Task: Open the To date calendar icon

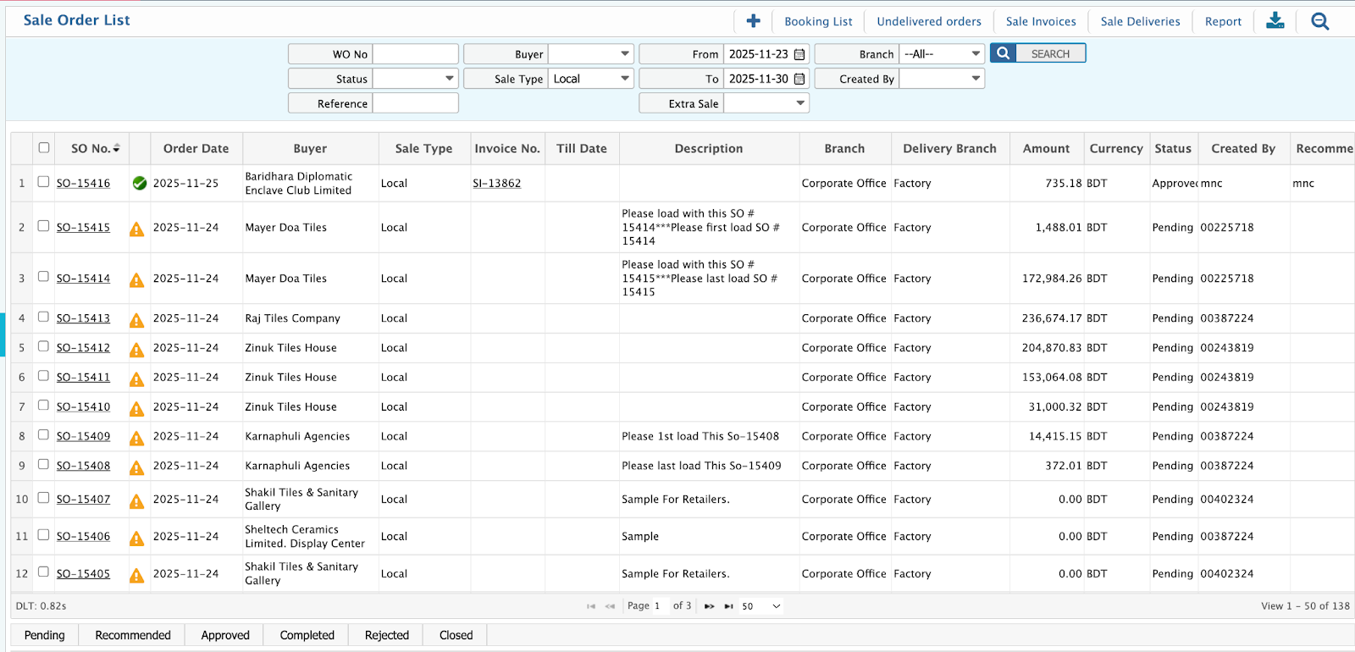Action: pyautogui.click(x=799, y=79)
